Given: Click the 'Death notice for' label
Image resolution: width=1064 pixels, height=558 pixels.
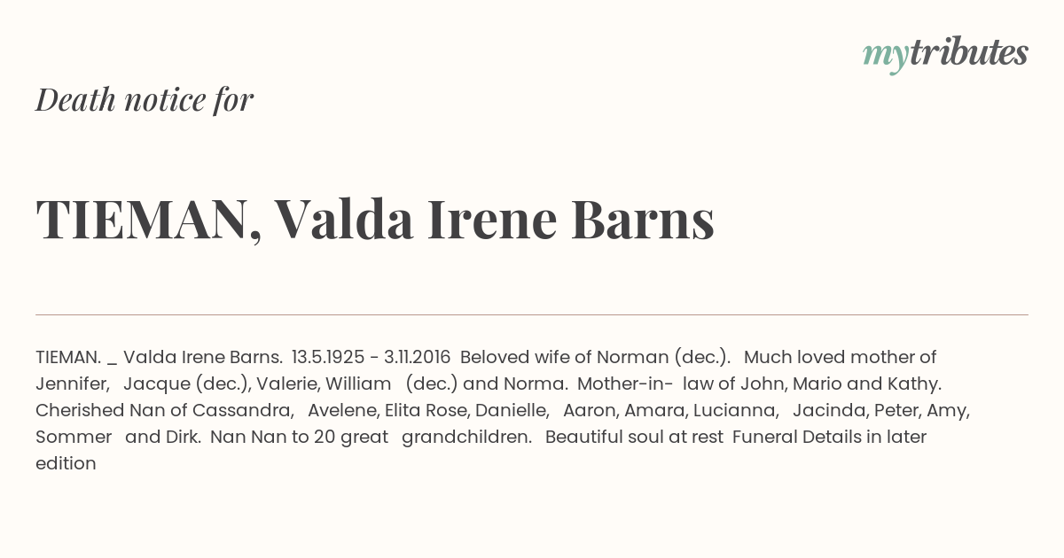Looking at the screenshot, I should (145, 100).
